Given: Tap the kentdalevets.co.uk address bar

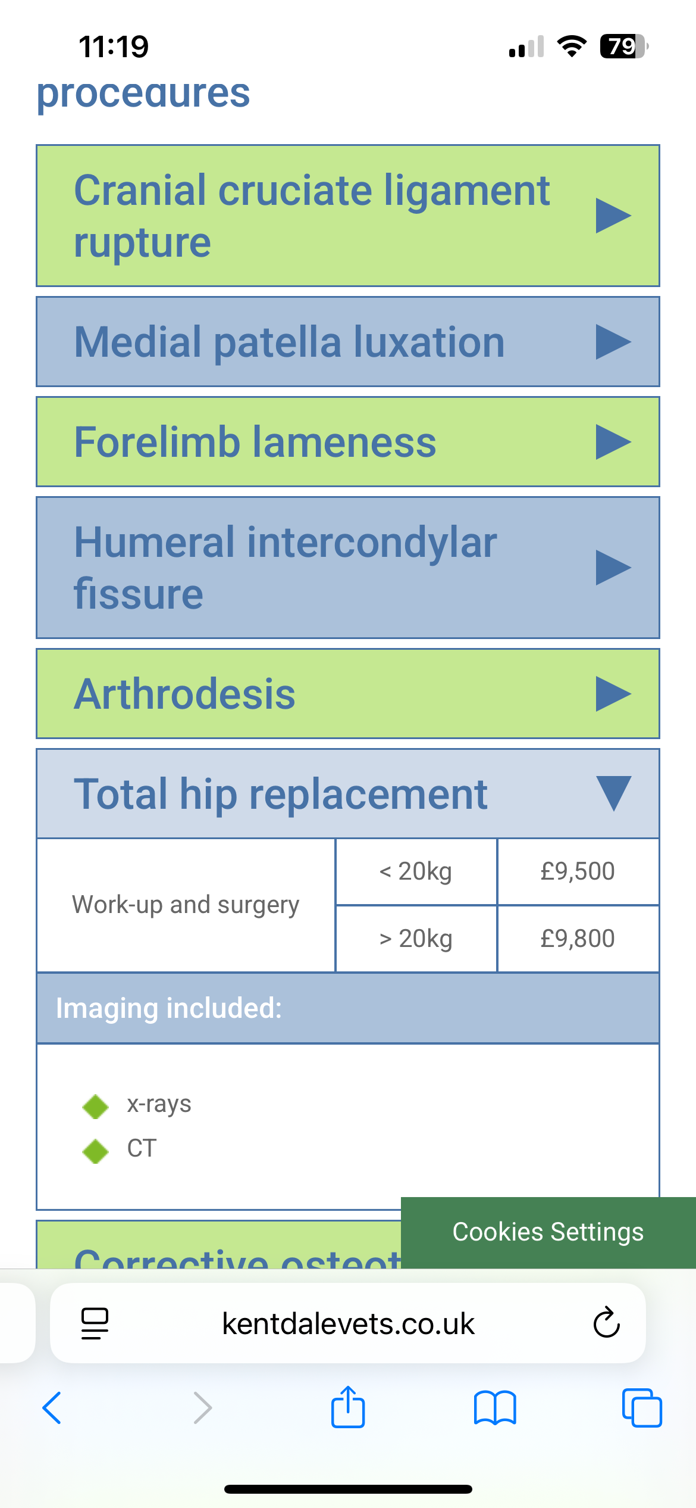Looking at the screenshot, I should pyautogui.click(x=348, y=1323).
